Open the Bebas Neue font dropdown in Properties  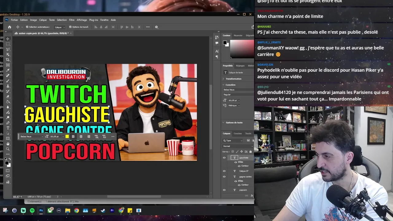coord(238,90)
